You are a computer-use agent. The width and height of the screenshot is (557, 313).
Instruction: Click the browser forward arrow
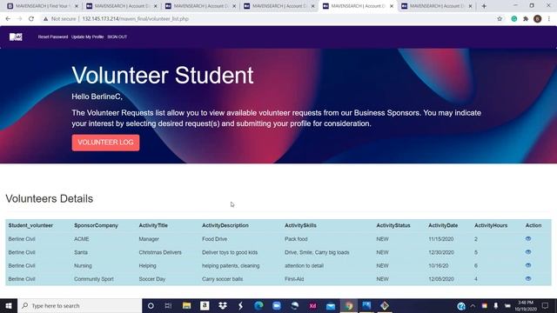coord(19,19)
